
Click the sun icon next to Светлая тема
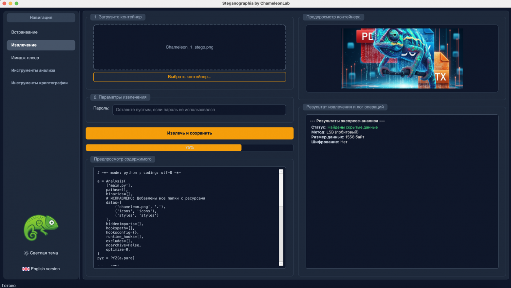click(26, 253)
